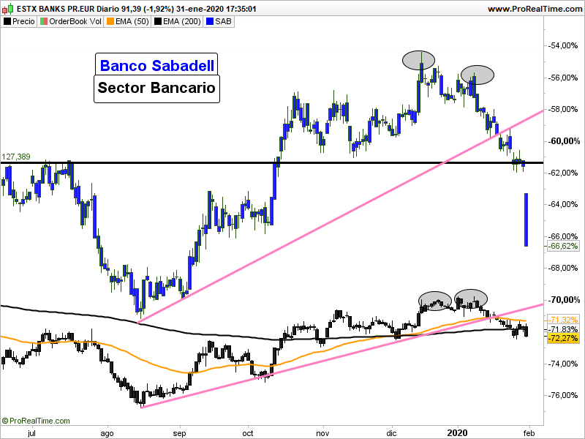Select the leftmost ellipse on Sabadell's December peak
This screenshot has width=585, height=439.
[418, 59]
